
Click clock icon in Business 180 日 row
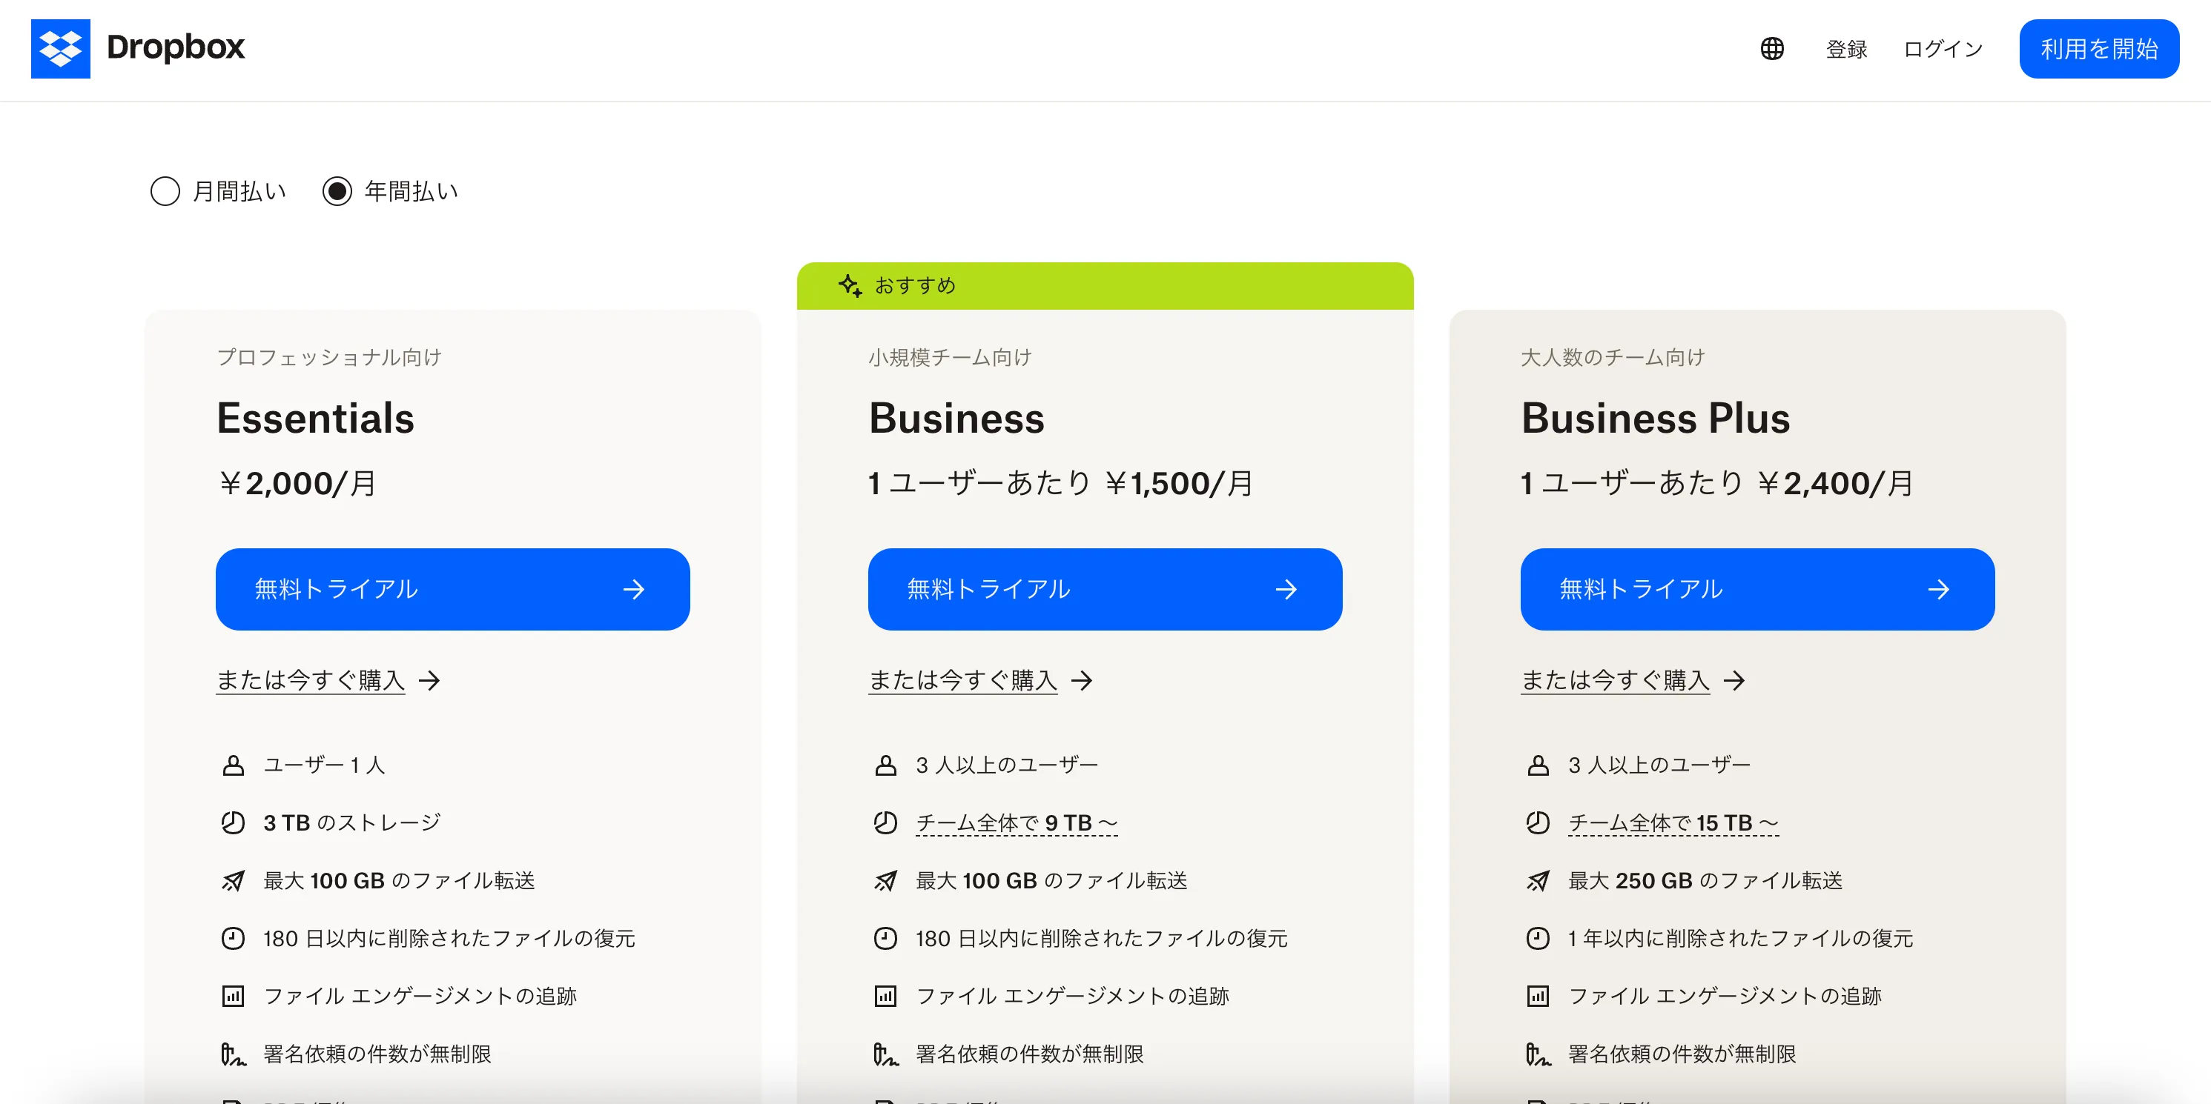(885, 939)
